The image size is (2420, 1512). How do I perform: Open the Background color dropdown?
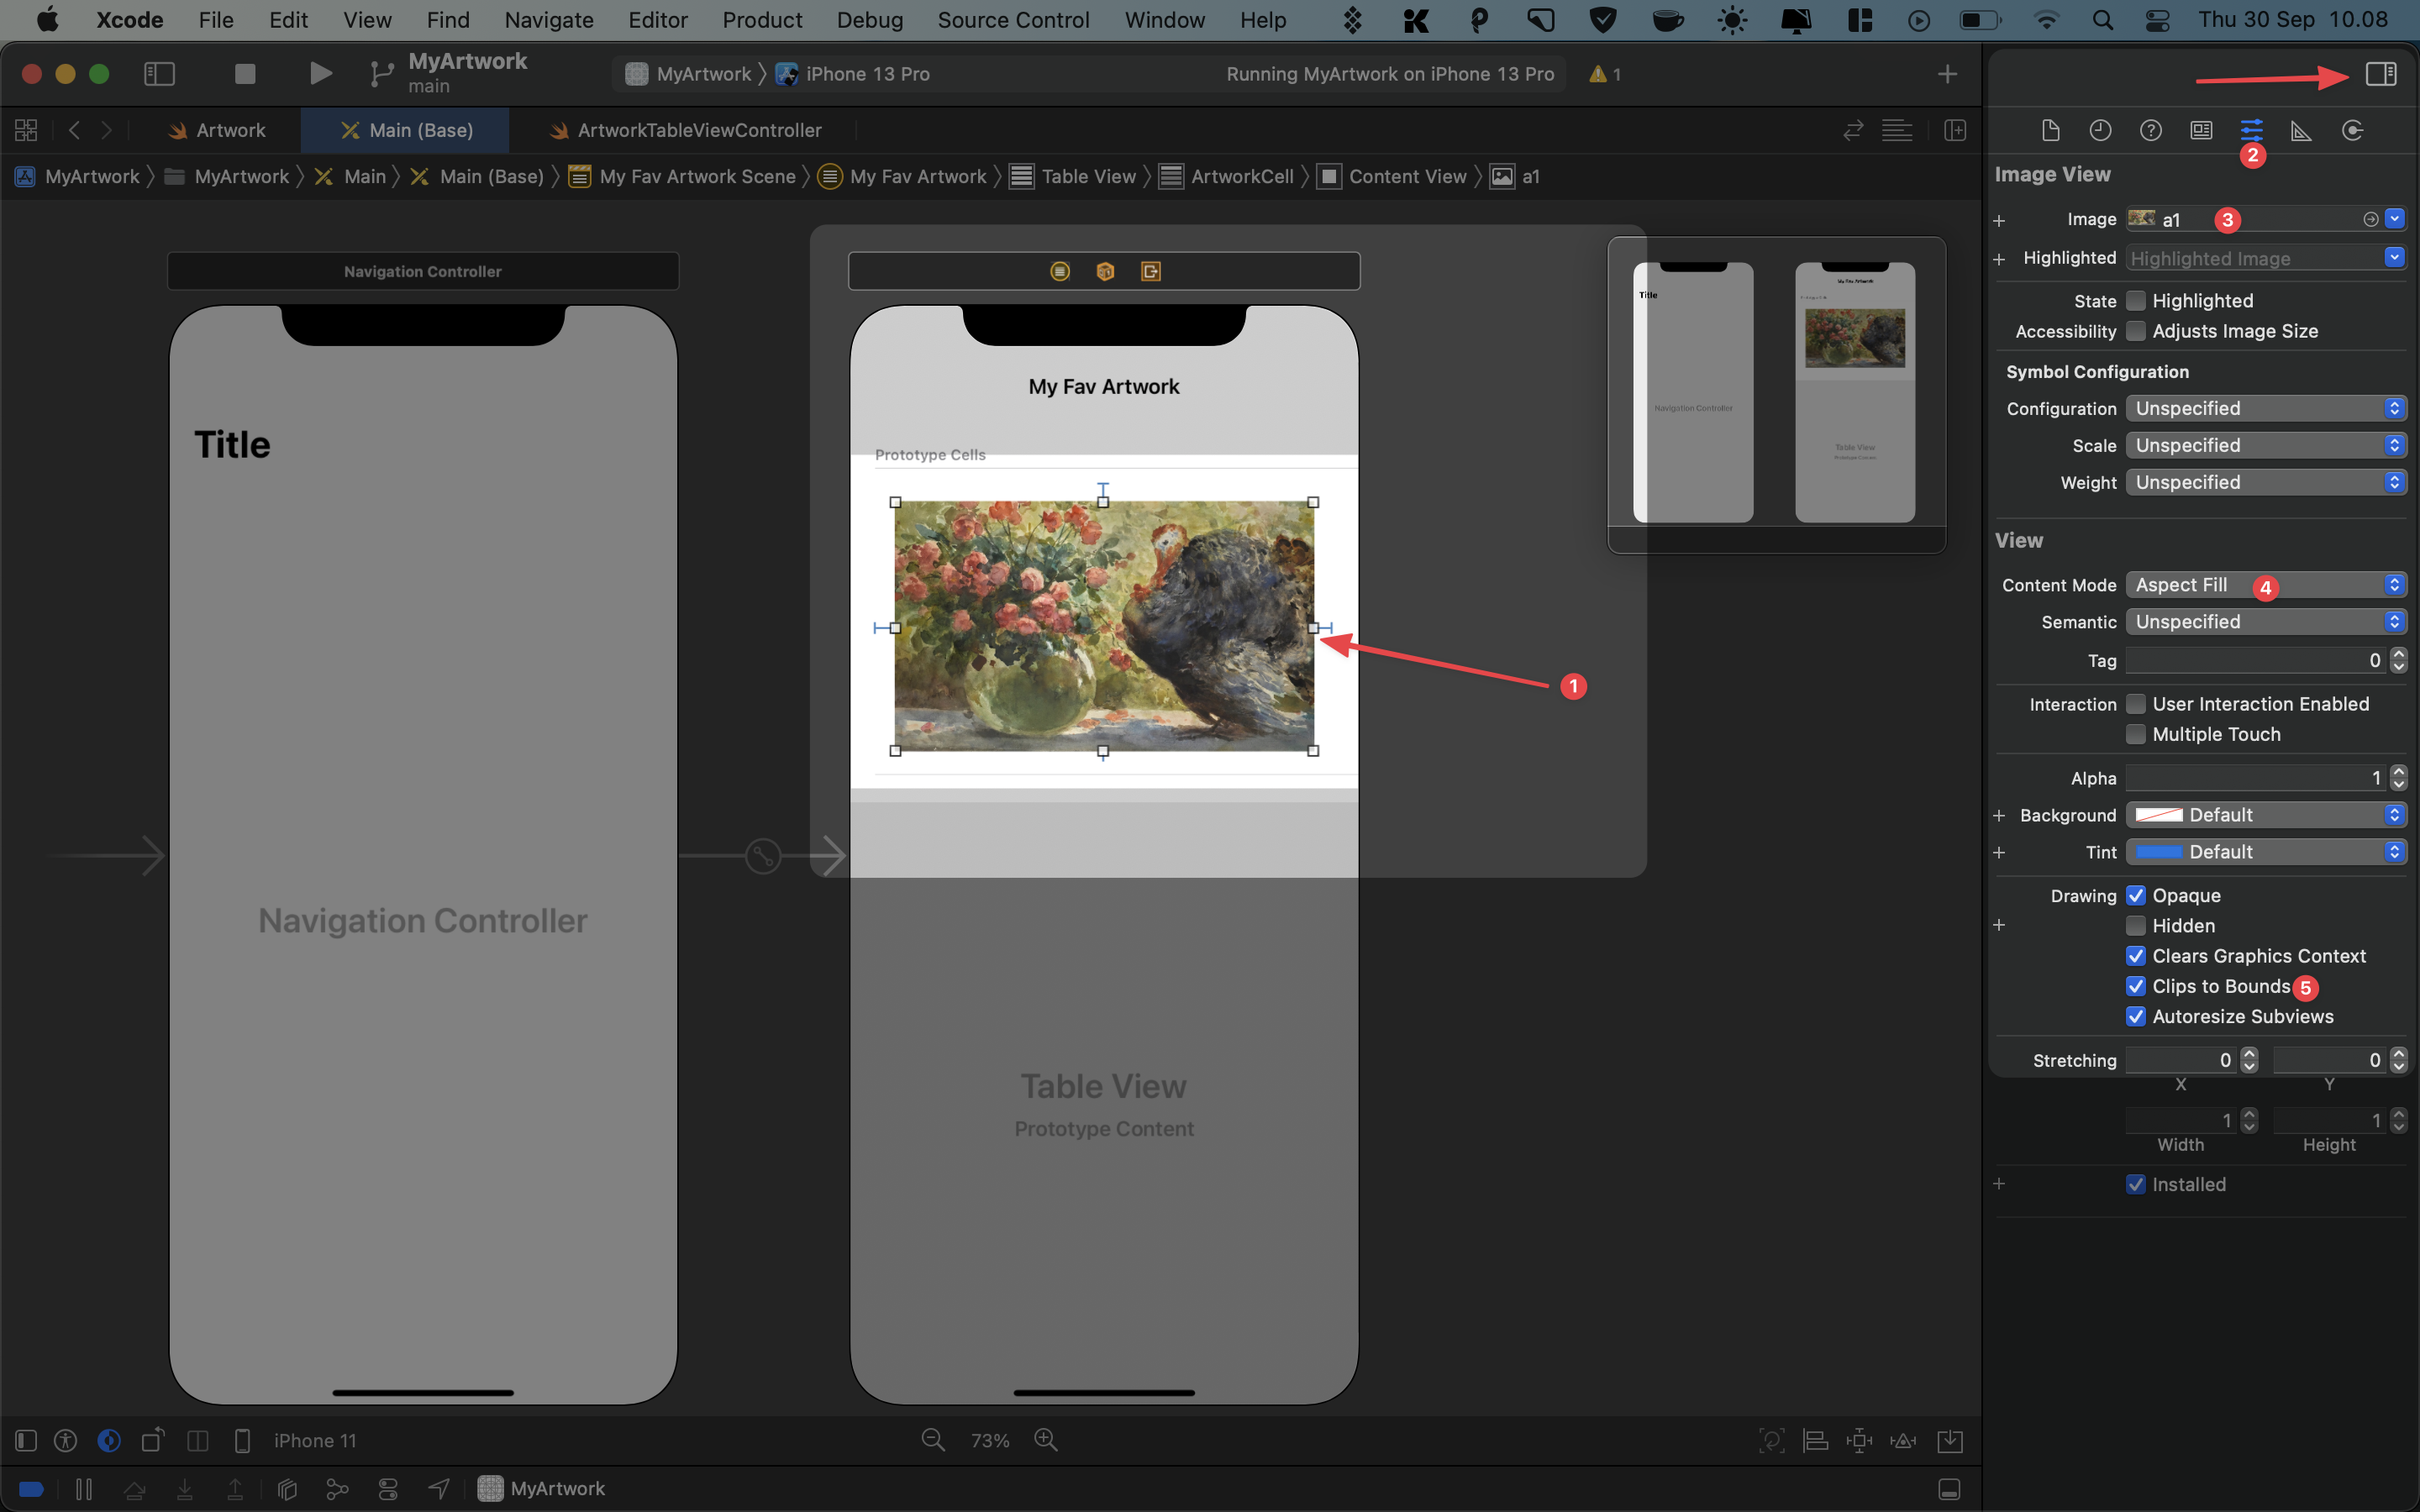2265,815
